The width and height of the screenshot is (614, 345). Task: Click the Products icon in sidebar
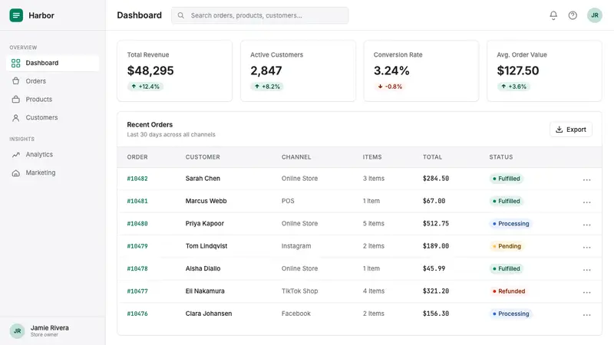15,100
